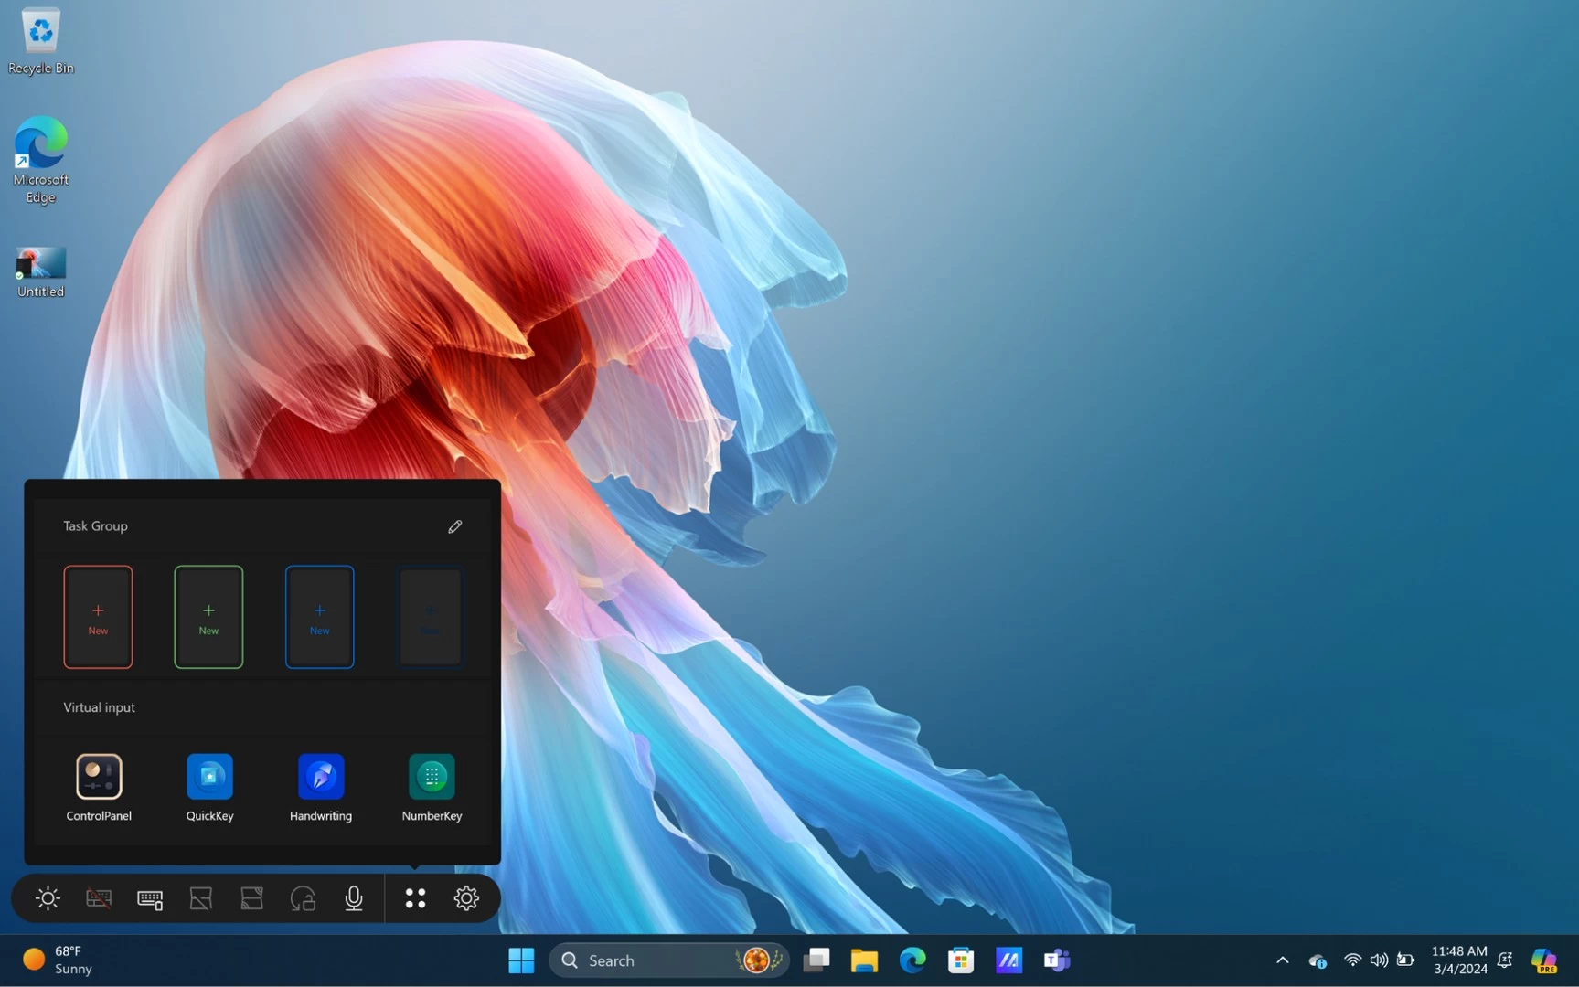Toggle the screen rotation lock icon
1579x987 pixels.
coord(303,898)
